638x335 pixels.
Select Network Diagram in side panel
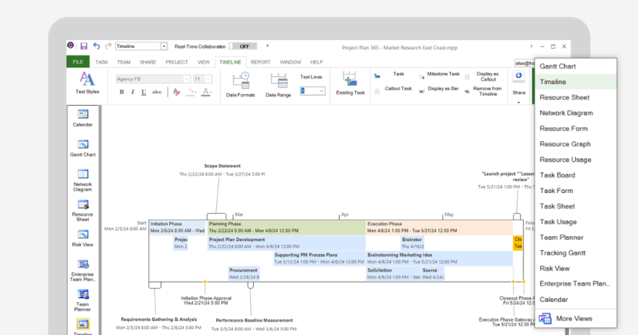point(83,181)
